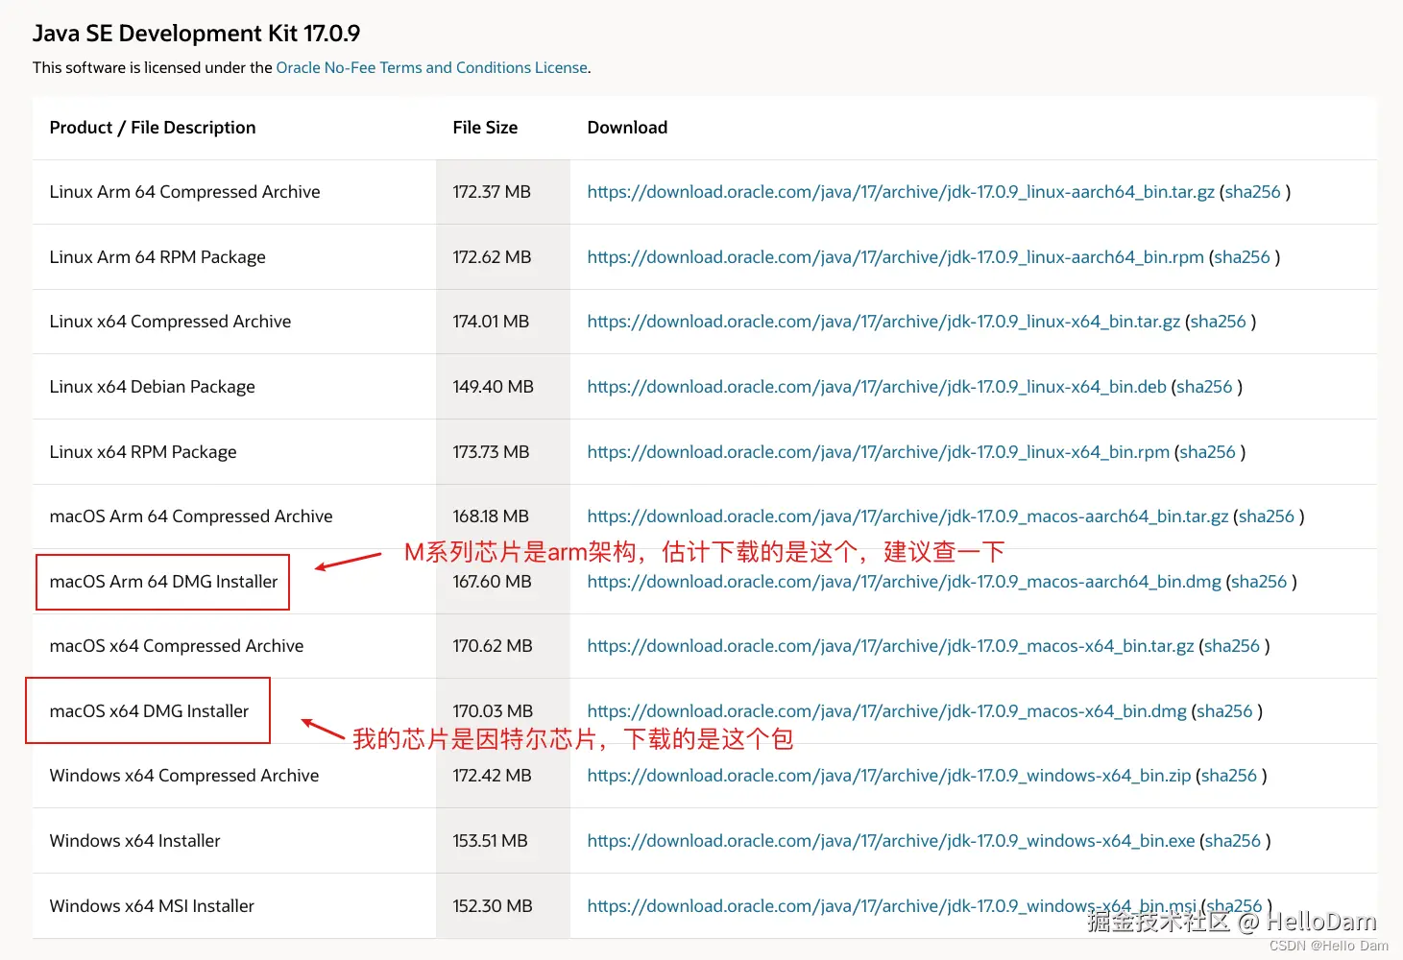The width and height of the screenshot is (1403, 960).
Task: Open sha256 for linux-x64_bin.rpm
Action: click(x=1207, y=452)
